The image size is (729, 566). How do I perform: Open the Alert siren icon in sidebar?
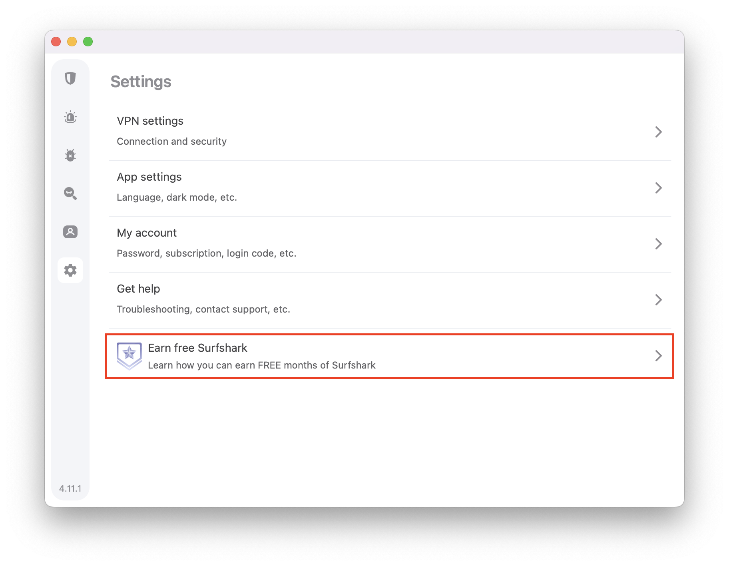click(70, 117)
